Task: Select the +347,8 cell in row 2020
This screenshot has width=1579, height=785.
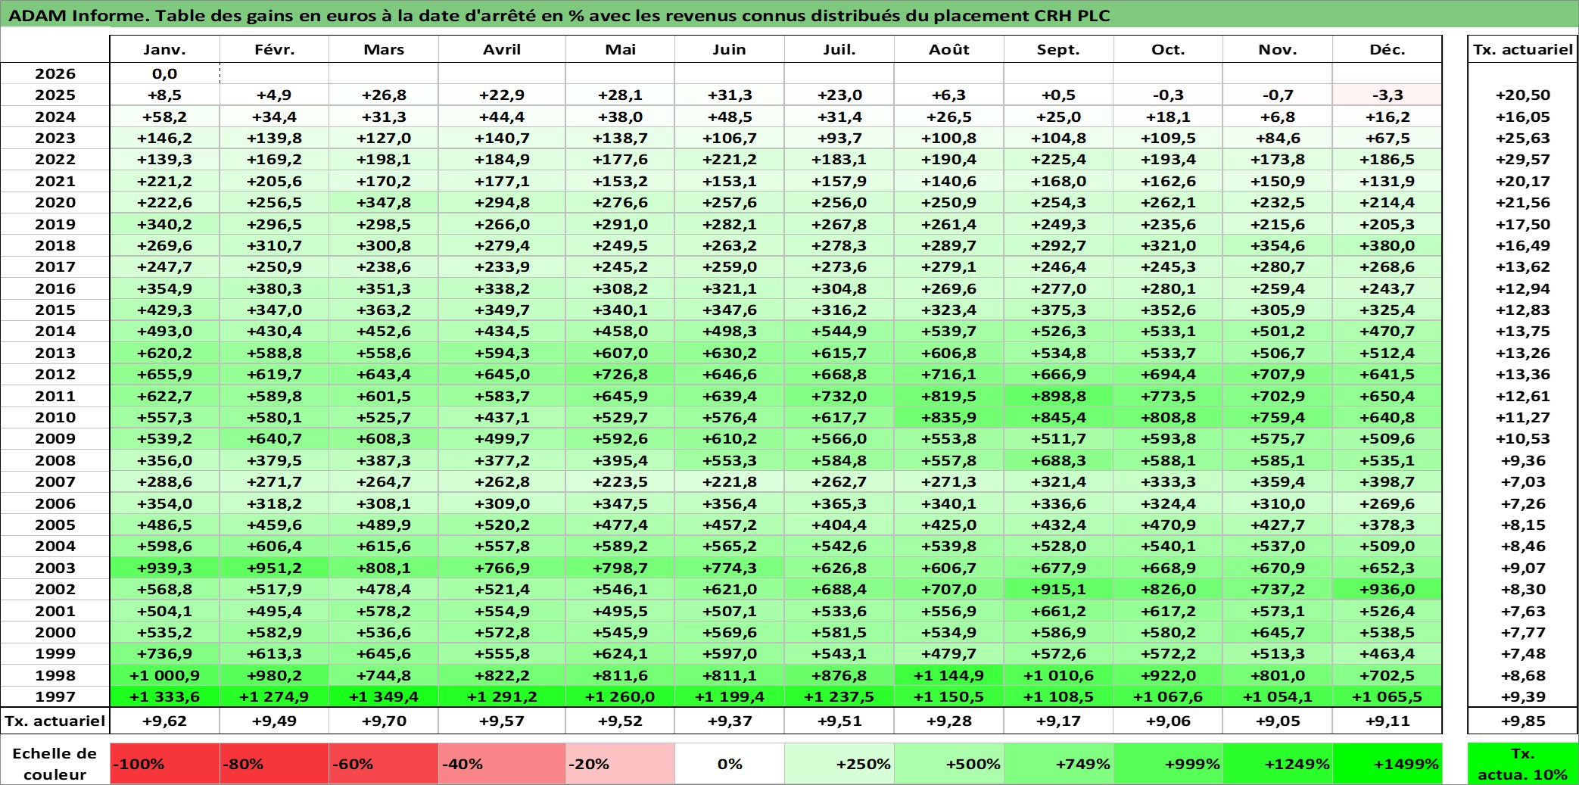Action: pyautogui.click(x=384, y=202)
